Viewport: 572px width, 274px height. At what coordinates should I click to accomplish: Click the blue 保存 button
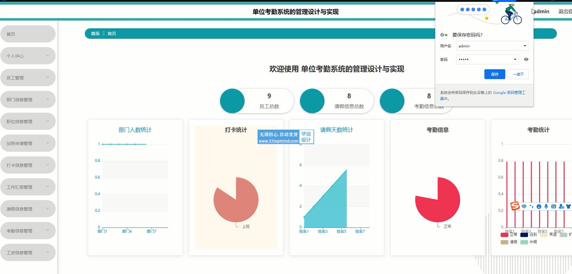[495, 74]
